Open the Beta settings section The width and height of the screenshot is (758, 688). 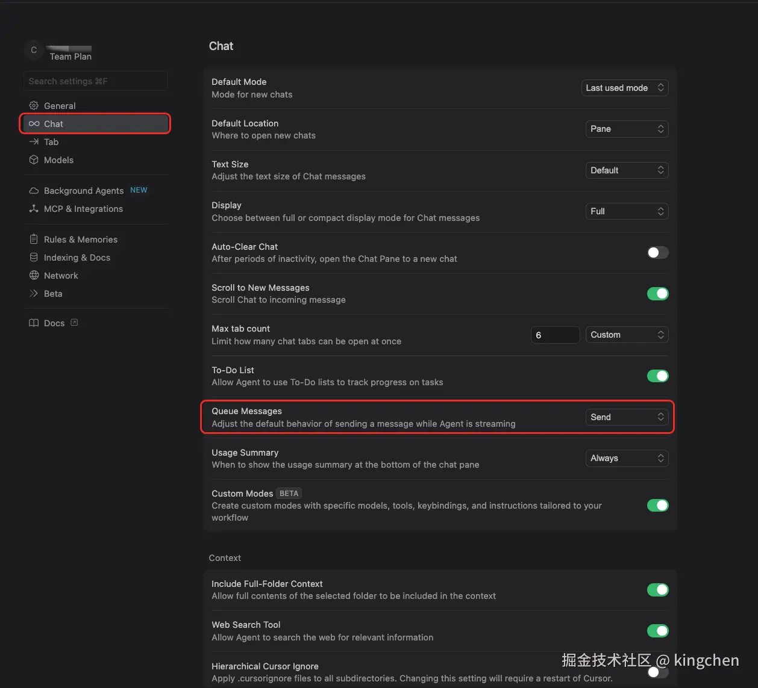coord(53,294)
